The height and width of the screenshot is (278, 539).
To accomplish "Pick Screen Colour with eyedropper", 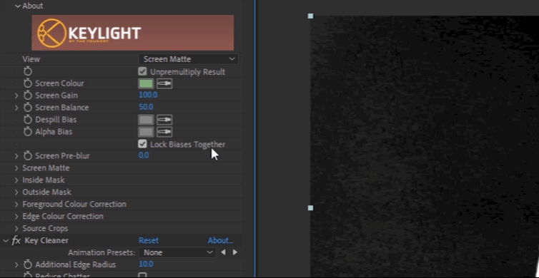I will (164, 83).
